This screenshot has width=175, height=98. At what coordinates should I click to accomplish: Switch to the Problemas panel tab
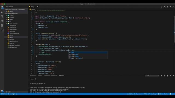coord(33,76)
